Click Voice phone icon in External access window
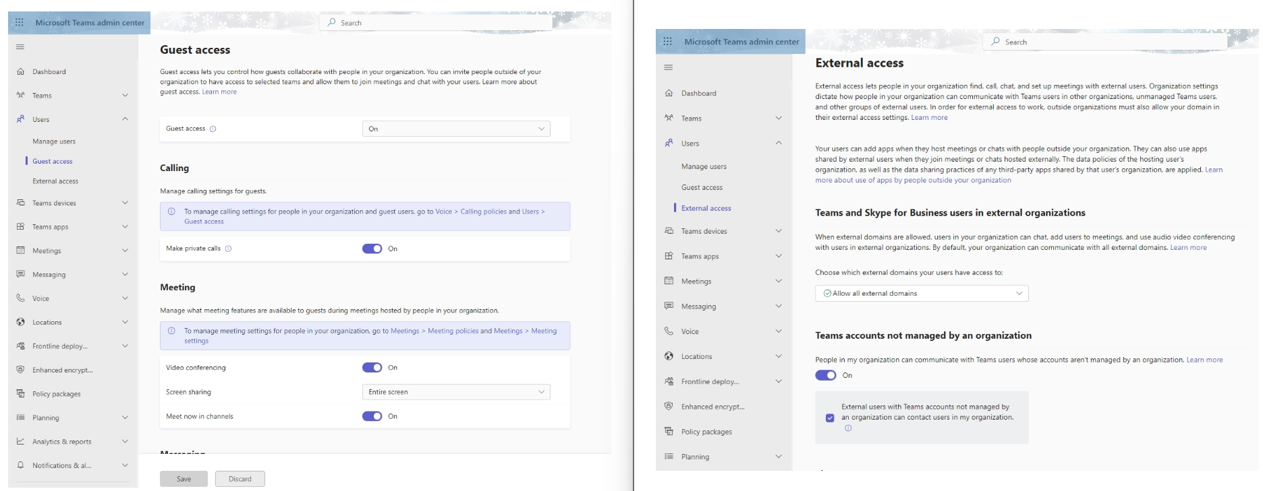The width and height of the screenshot is (1263, 491). (x=669, y=331)
